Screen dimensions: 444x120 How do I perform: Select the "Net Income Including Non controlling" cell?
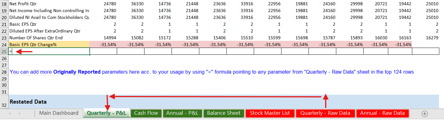[x=49, y=11]
